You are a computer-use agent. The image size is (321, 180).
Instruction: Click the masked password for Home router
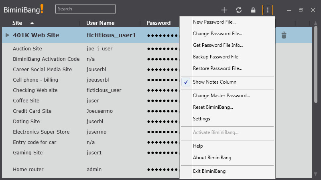tap(163, 169)
